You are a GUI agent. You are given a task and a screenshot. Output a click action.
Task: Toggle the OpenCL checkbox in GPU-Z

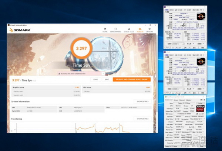click(x=175, y=143)
